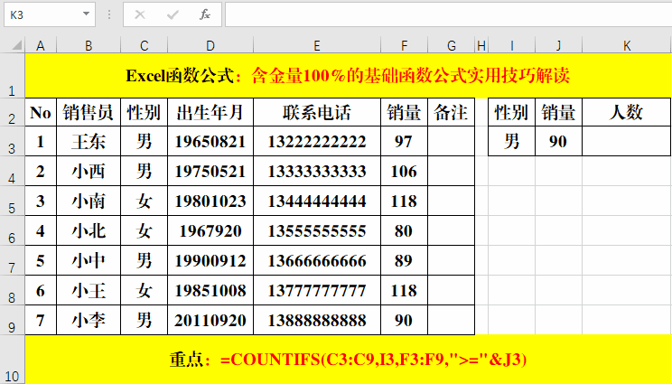Select row 3 header
Viewport: 672px width, 384px height.
[x=12, y=141]
